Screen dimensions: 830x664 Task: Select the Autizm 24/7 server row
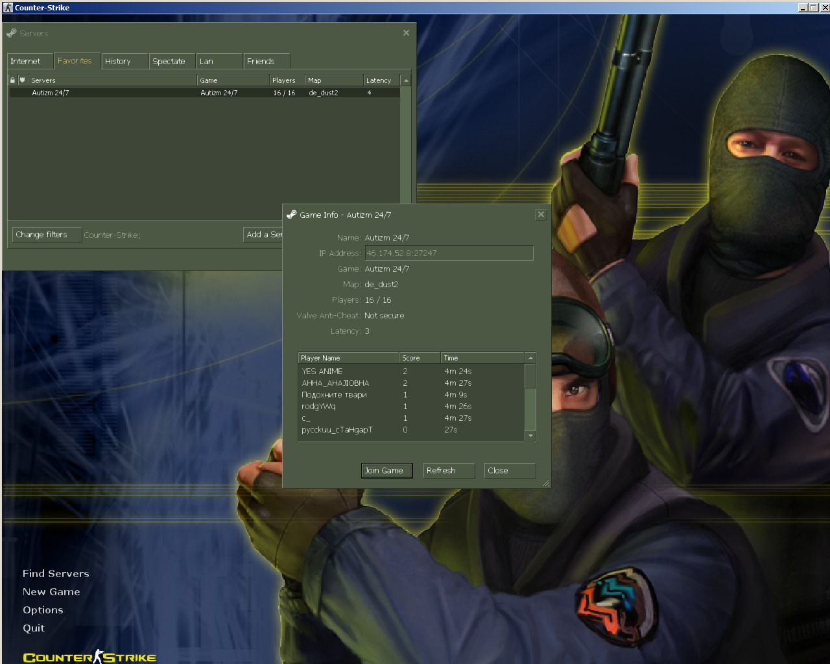click(x=204, y=93)
